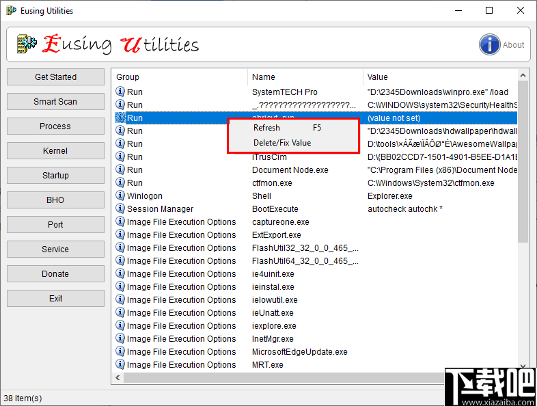Open the Kernel section
This screenshot has width=537, height=406.
click(x=55, y=151)
